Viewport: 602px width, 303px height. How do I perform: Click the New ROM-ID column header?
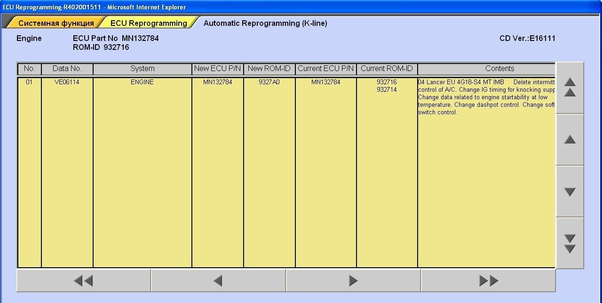[x=269, y=69]
